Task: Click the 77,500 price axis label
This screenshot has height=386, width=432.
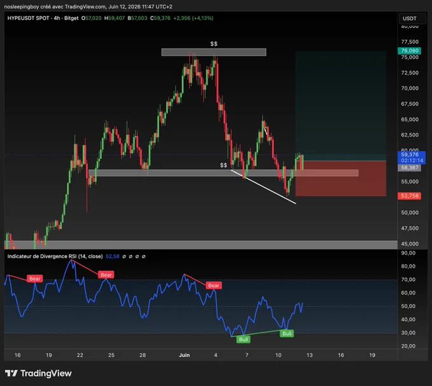Action: (x=410, y=41)
